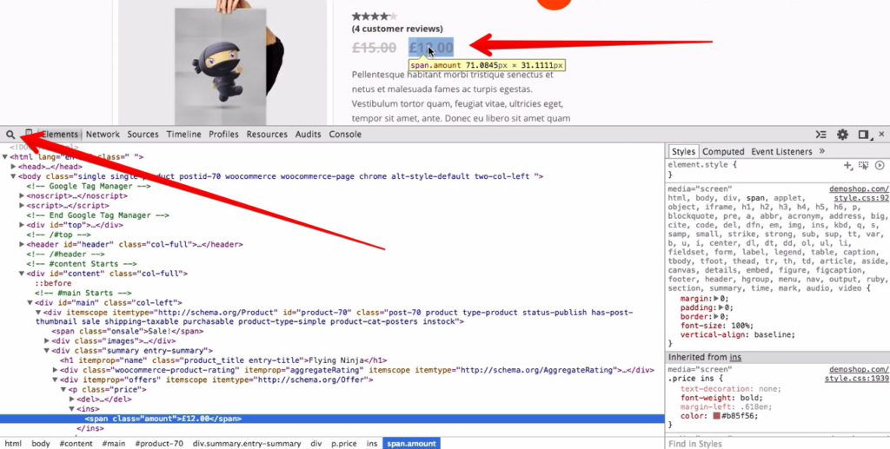Open color picker for #b85f56 swatch
This screenshot has height=449, width=890.
pos(716,415)
